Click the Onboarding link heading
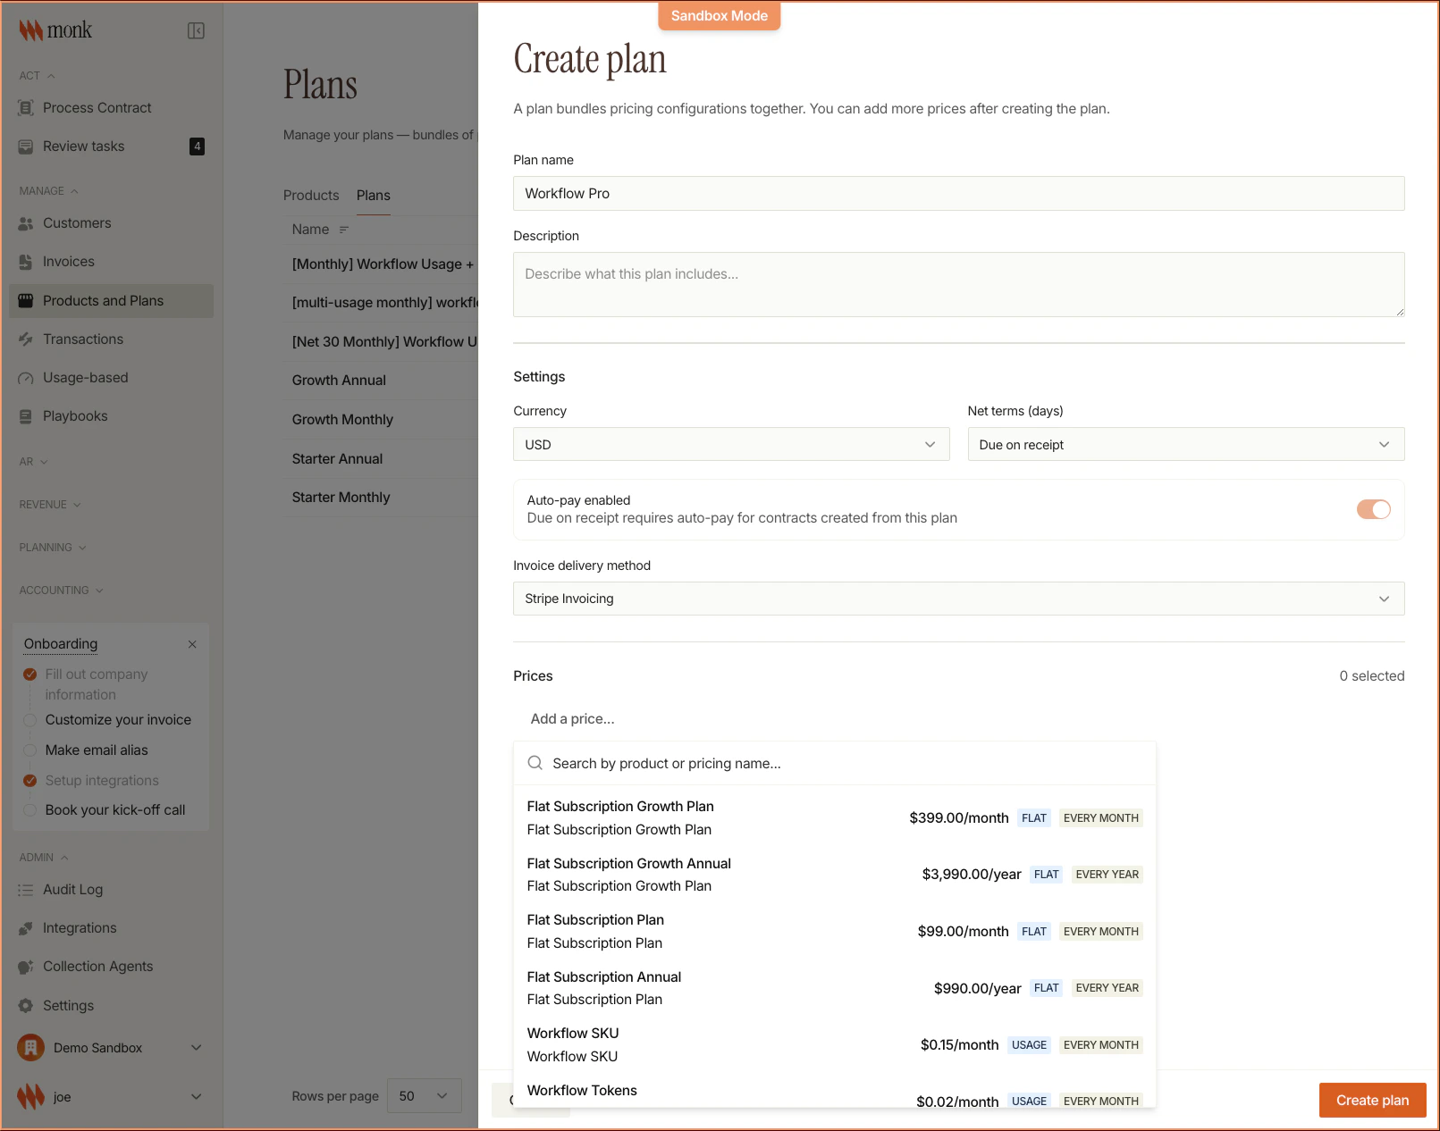The height and width of the screenshot is (1131, 1440). (61, 644)
